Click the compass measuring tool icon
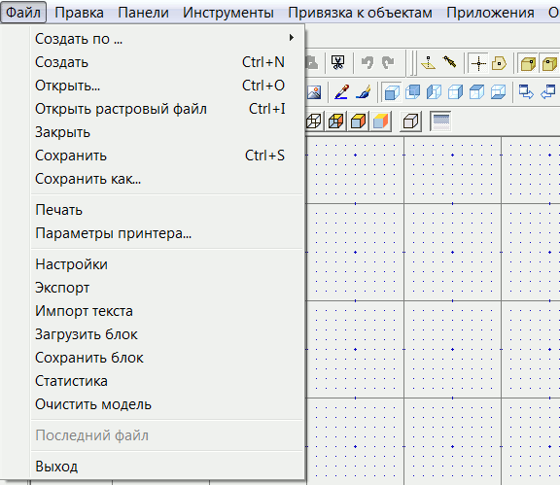 click(449, 62)
